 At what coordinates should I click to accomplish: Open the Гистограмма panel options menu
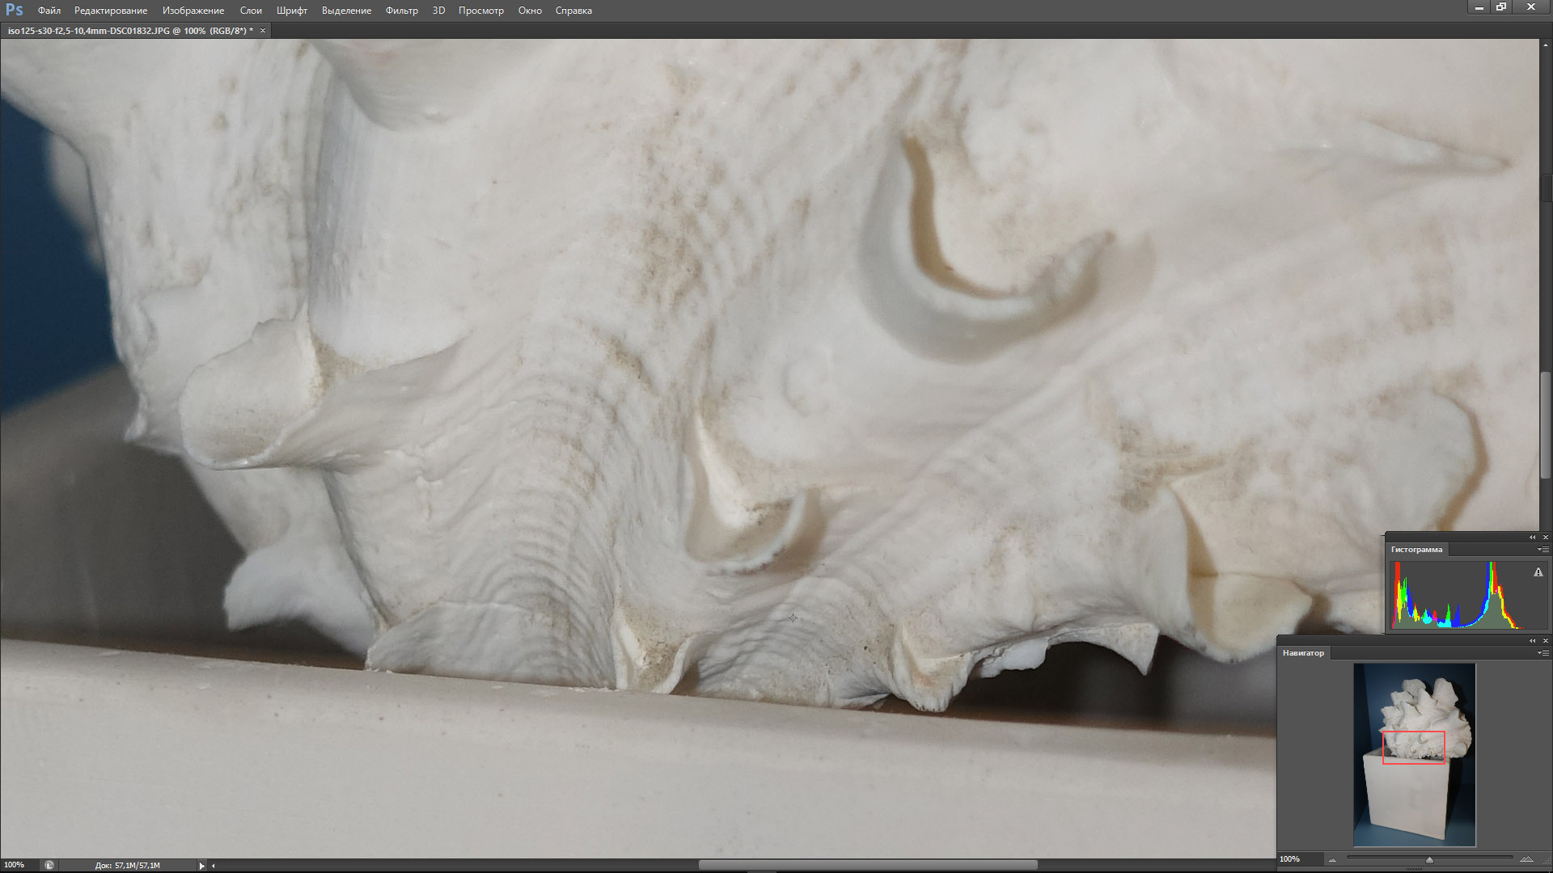[1542, 550]
